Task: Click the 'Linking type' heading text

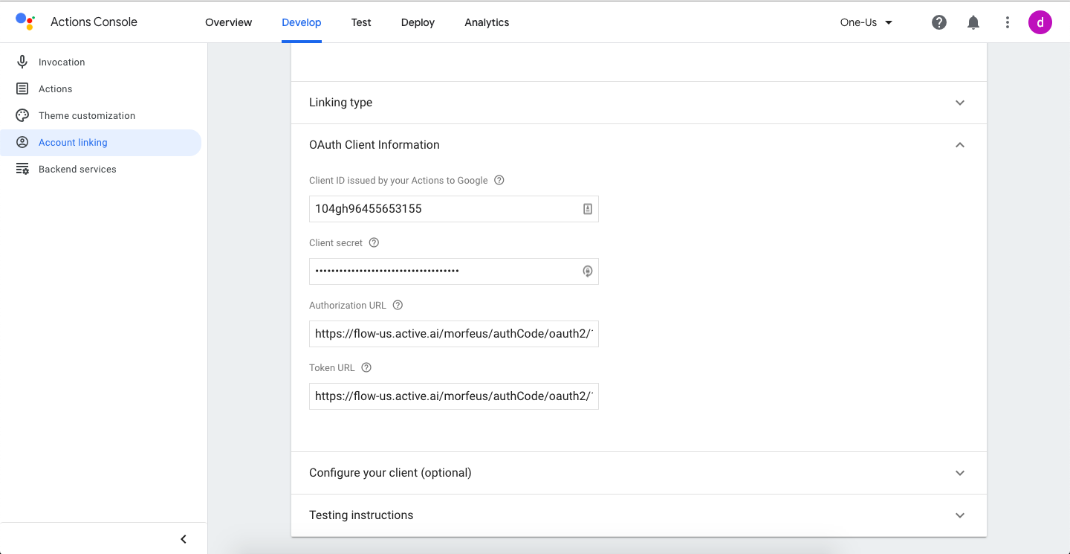Action: pyautogui.click(x=340, y=103)
